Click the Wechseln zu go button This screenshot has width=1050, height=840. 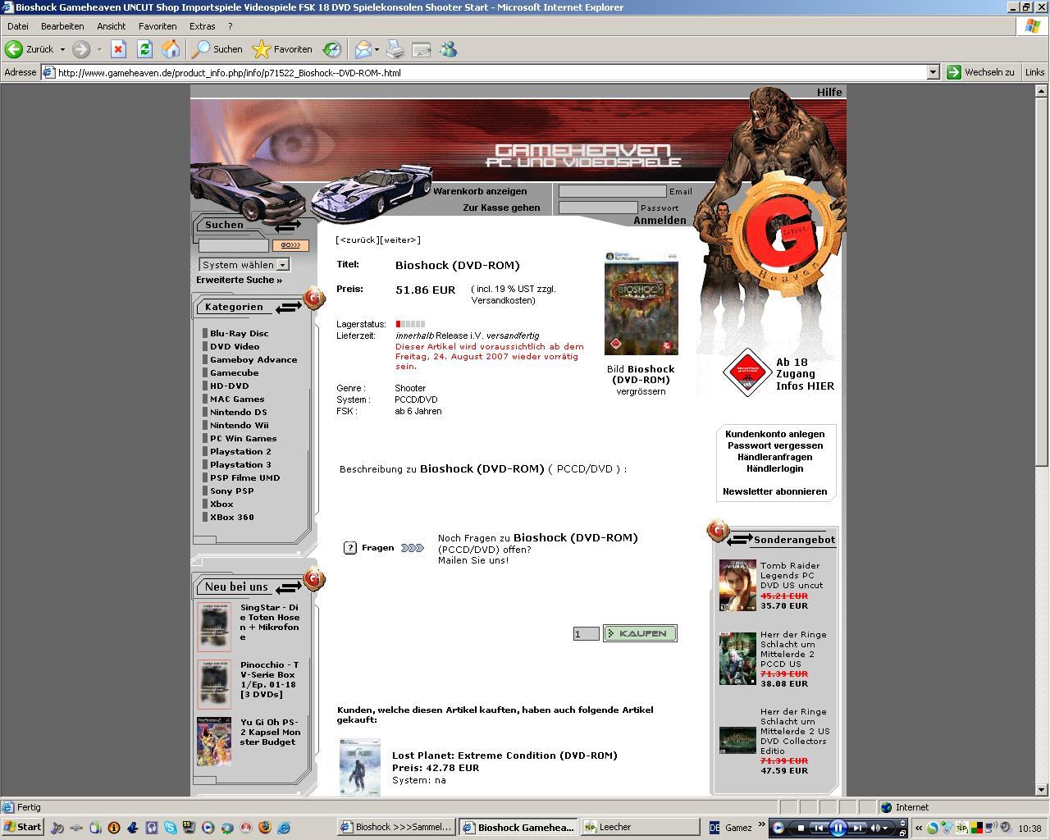click(x=980, y=72)
